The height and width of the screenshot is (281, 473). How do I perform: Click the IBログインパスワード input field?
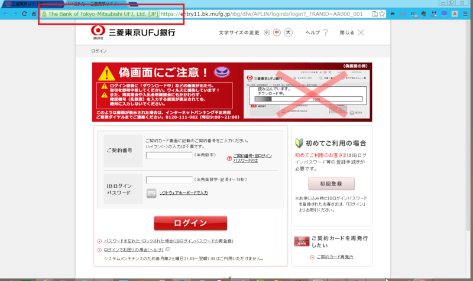(169, 180)
